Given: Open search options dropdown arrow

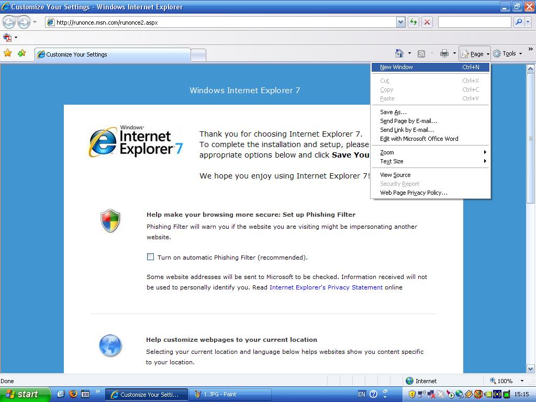Looking at the screenshot, I should tap(528, 22).
